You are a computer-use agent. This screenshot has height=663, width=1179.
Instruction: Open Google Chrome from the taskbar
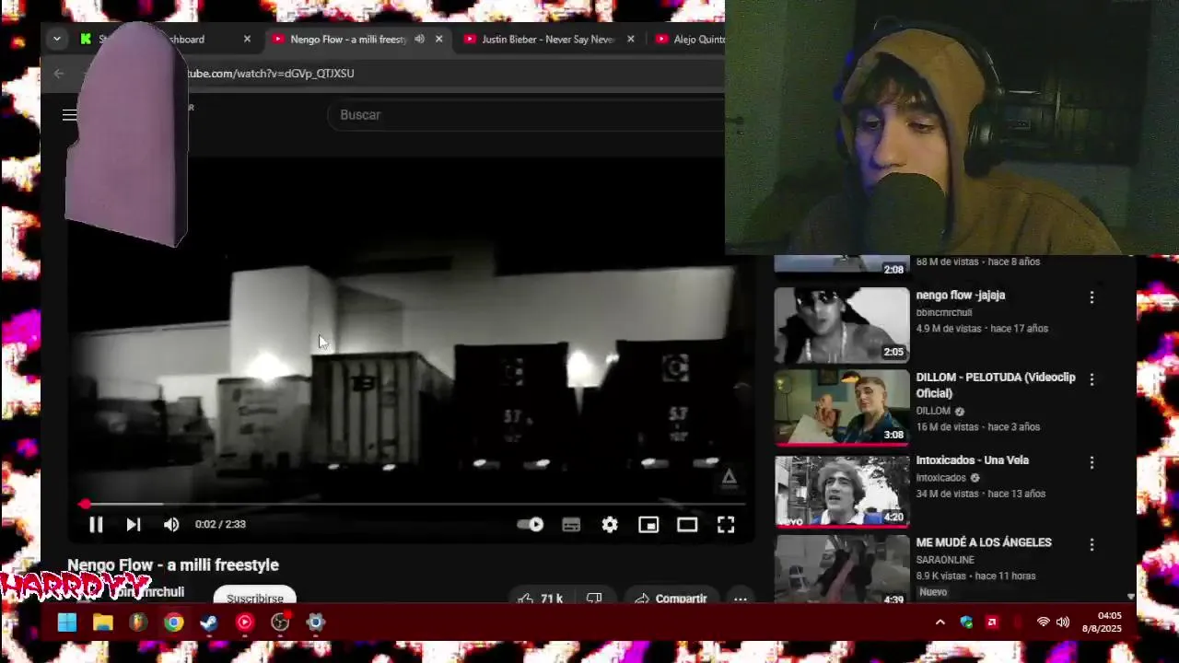click(173, 622)
